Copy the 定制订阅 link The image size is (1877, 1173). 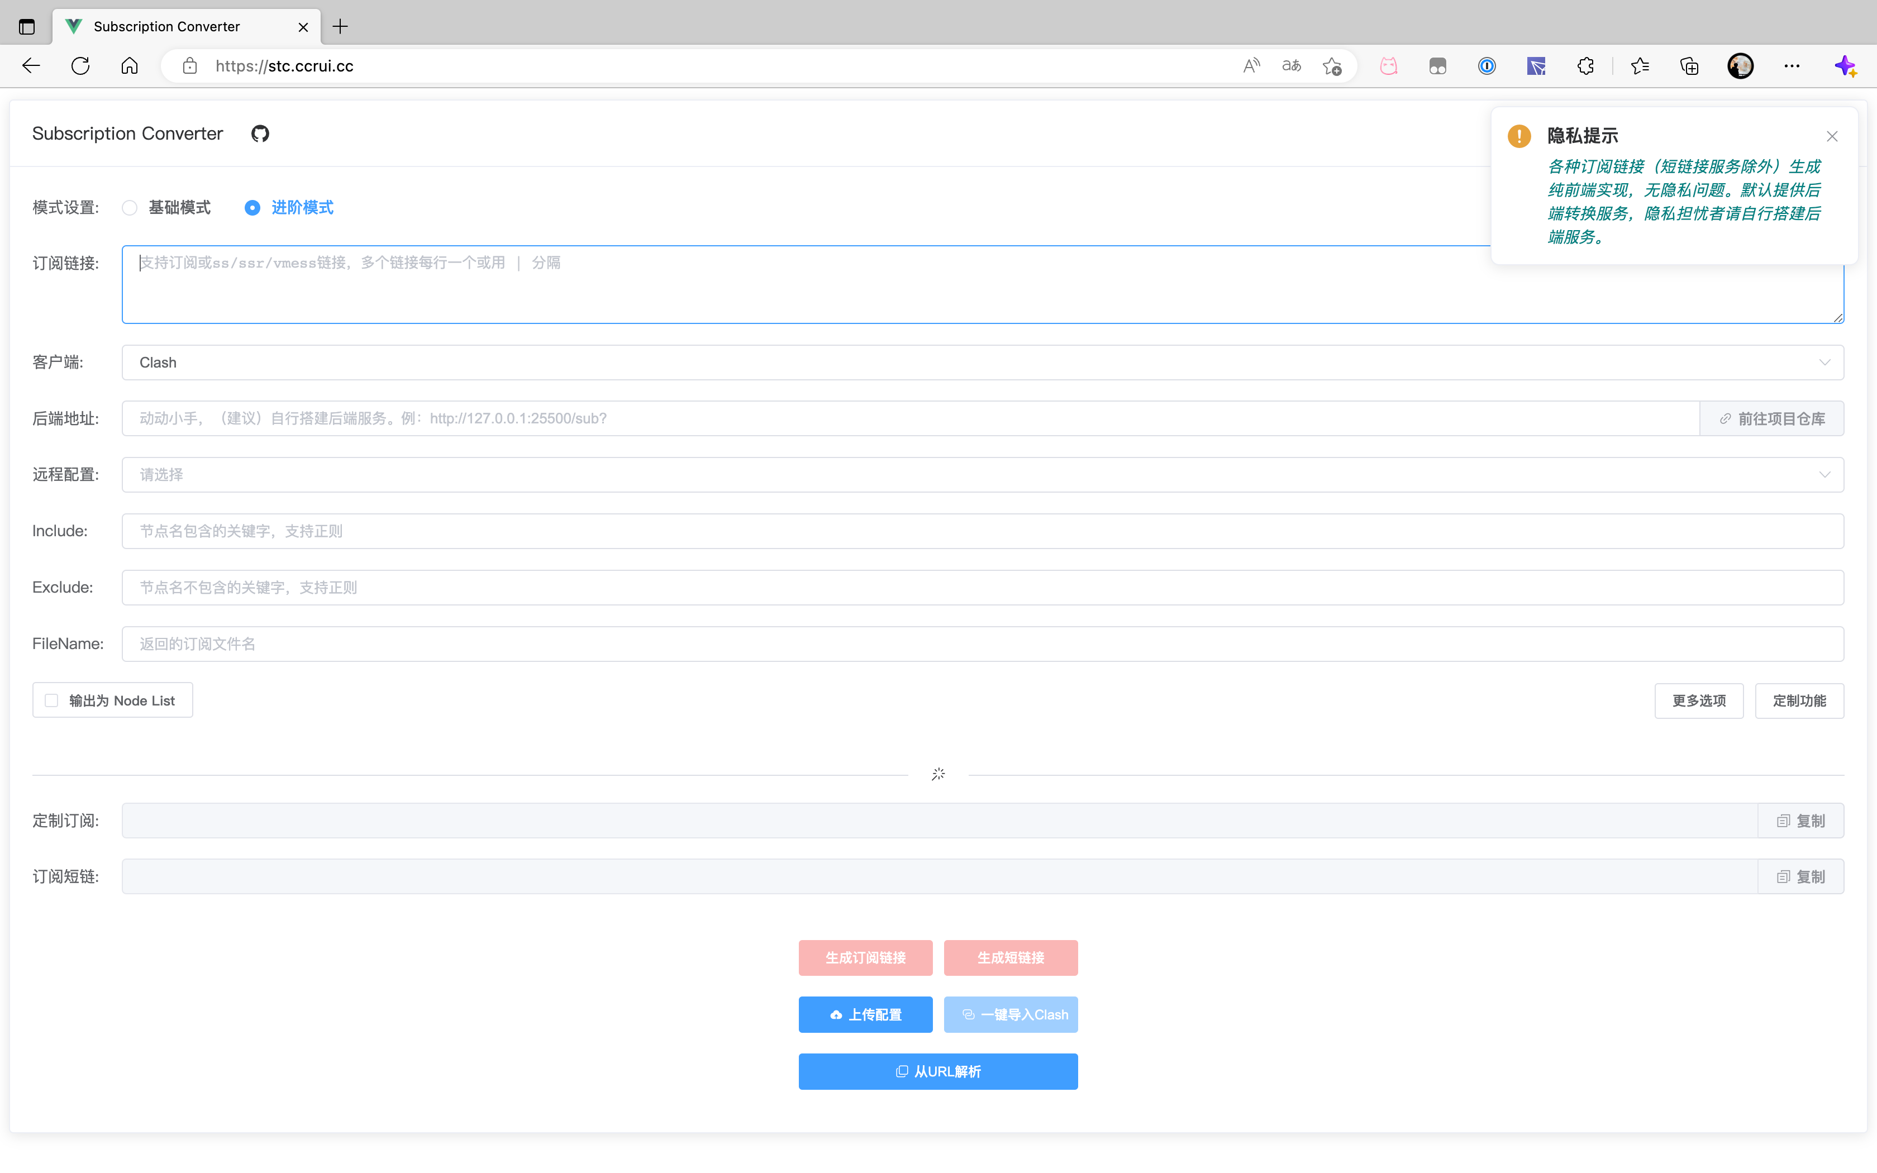tap(1800, 821)
